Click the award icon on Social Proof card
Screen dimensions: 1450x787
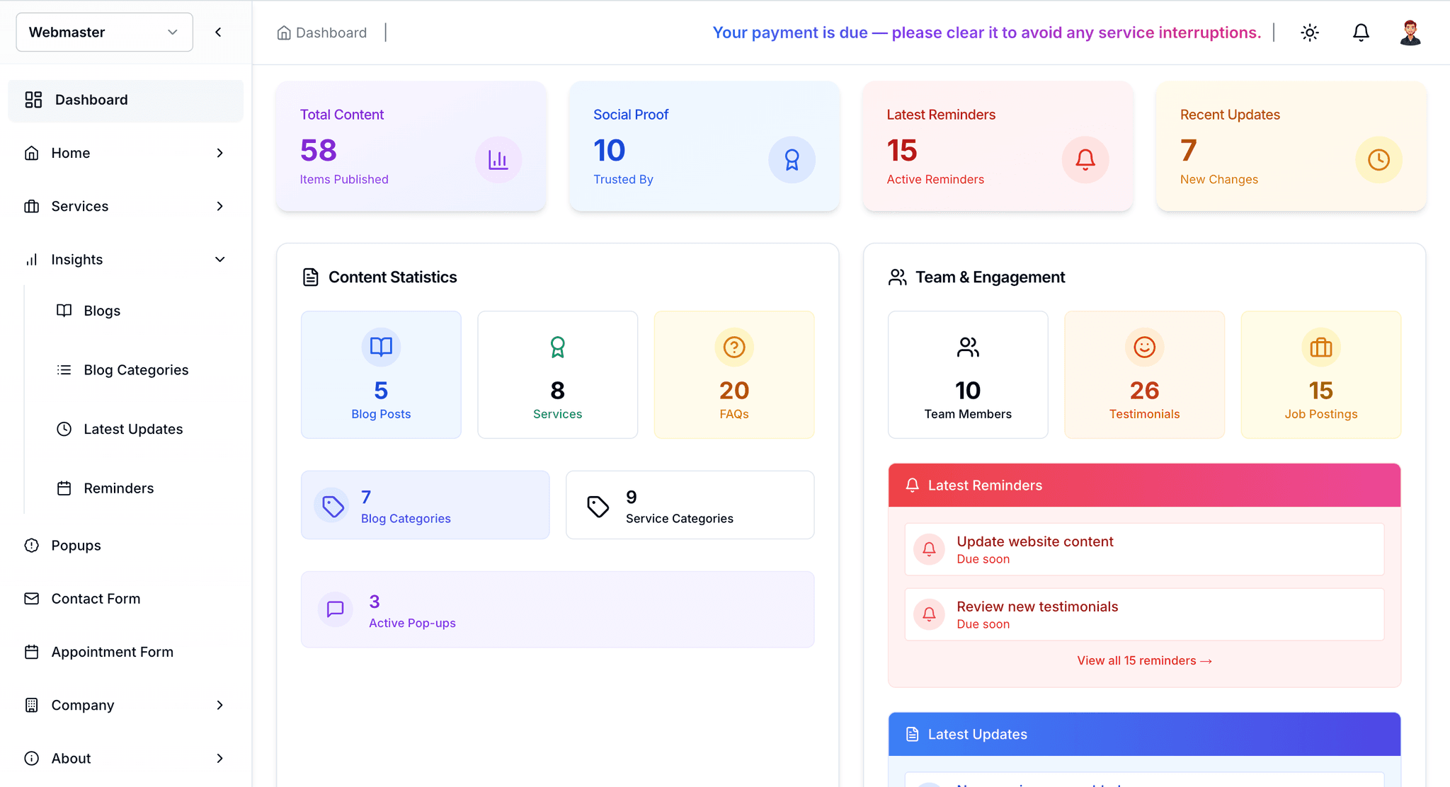(792, 160)
